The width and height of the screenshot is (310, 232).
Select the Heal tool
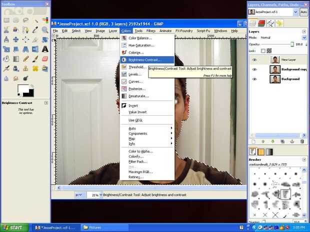35,68
